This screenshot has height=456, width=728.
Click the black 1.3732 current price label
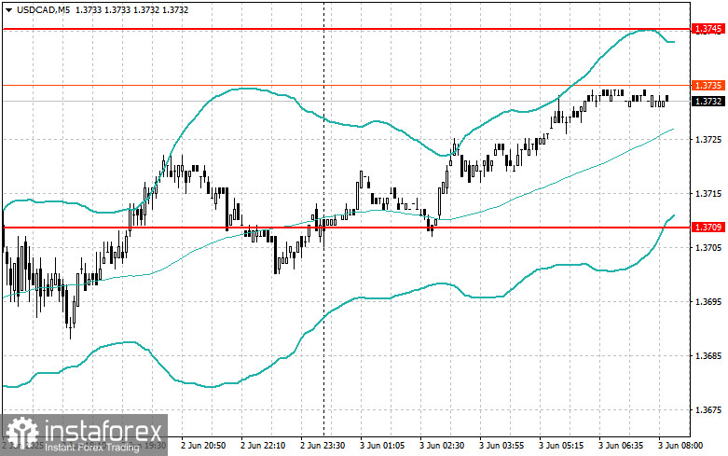708,102
